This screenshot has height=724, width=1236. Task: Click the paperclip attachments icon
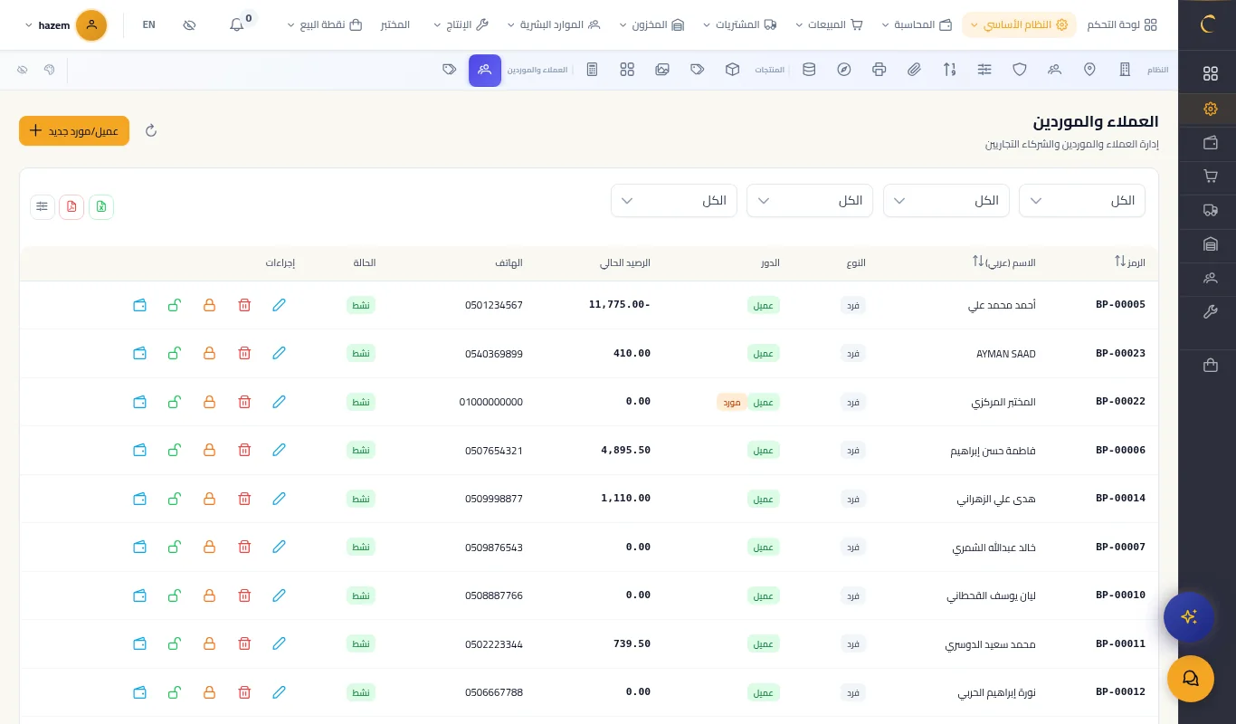click(x=914, y=70)
